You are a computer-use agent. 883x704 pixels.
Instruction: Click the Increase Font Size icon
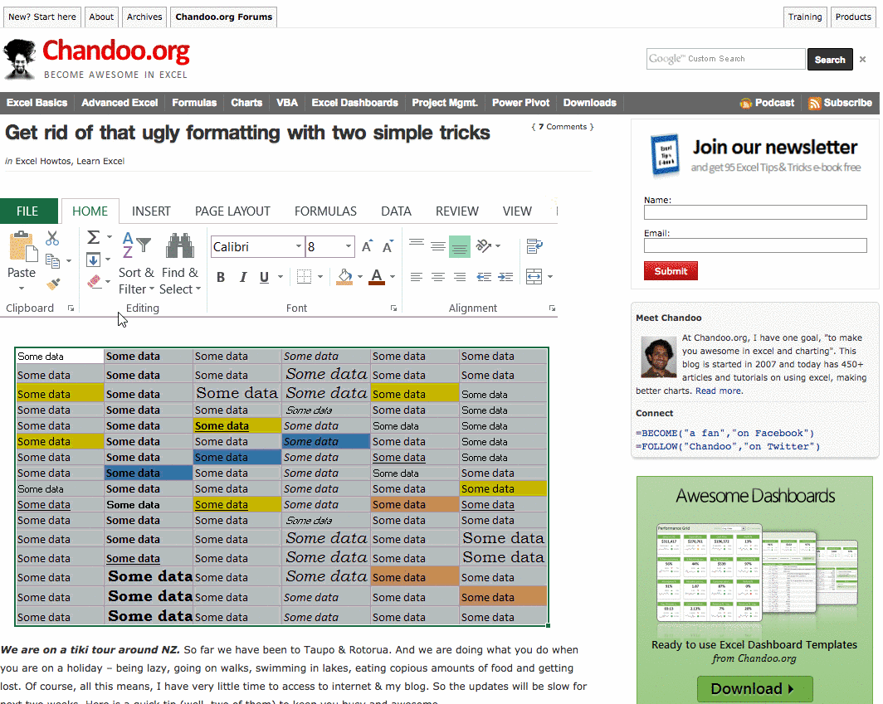pos(367,246)
